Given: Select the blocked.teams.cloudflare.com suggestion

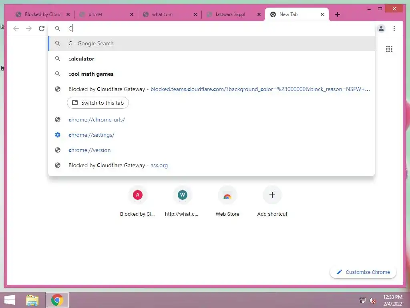Looking at the screenshot, I should tap(211, 89).
